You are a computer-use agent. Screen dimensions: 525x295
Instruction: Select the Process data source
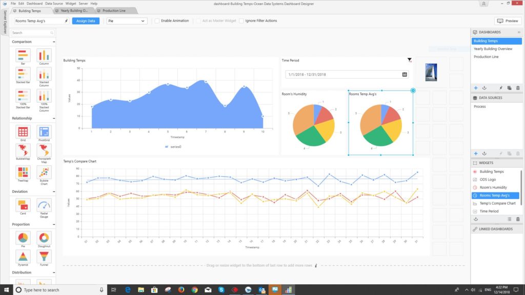pos(479,107)
